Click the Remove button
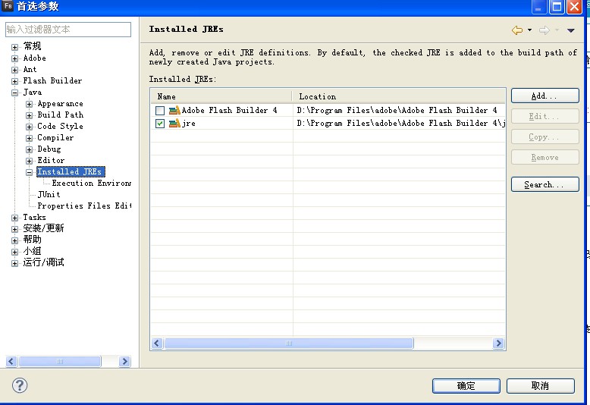Screen dimensions: 590x405 point(544,157)
